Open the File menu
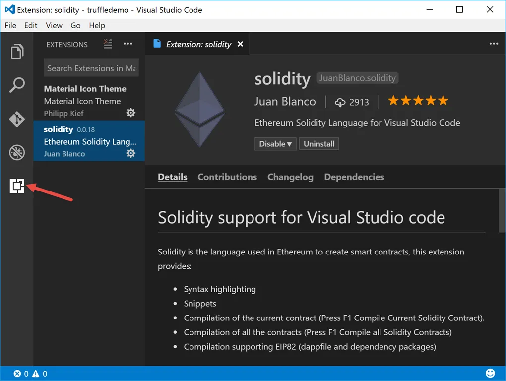Viewport: 506px width, 381px height. coord(10,25)
